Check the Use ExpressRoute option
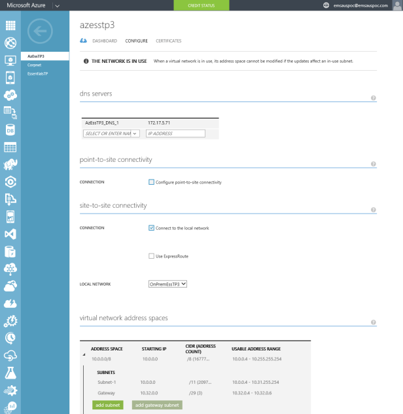This screenshot has height=414, width=403. (152, 256)
